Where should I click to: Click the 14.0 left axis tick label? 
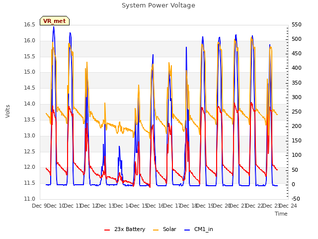tap(29, 104)
